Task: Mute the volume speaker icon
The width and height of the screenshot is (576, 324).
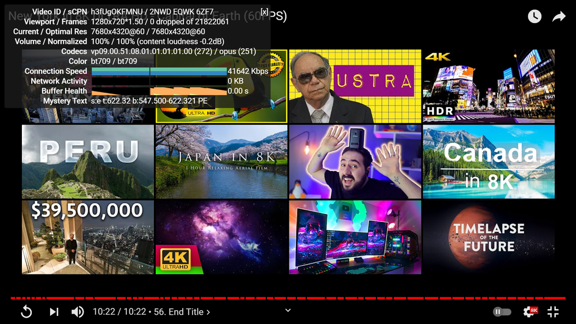Action: [x=77, y=312]
